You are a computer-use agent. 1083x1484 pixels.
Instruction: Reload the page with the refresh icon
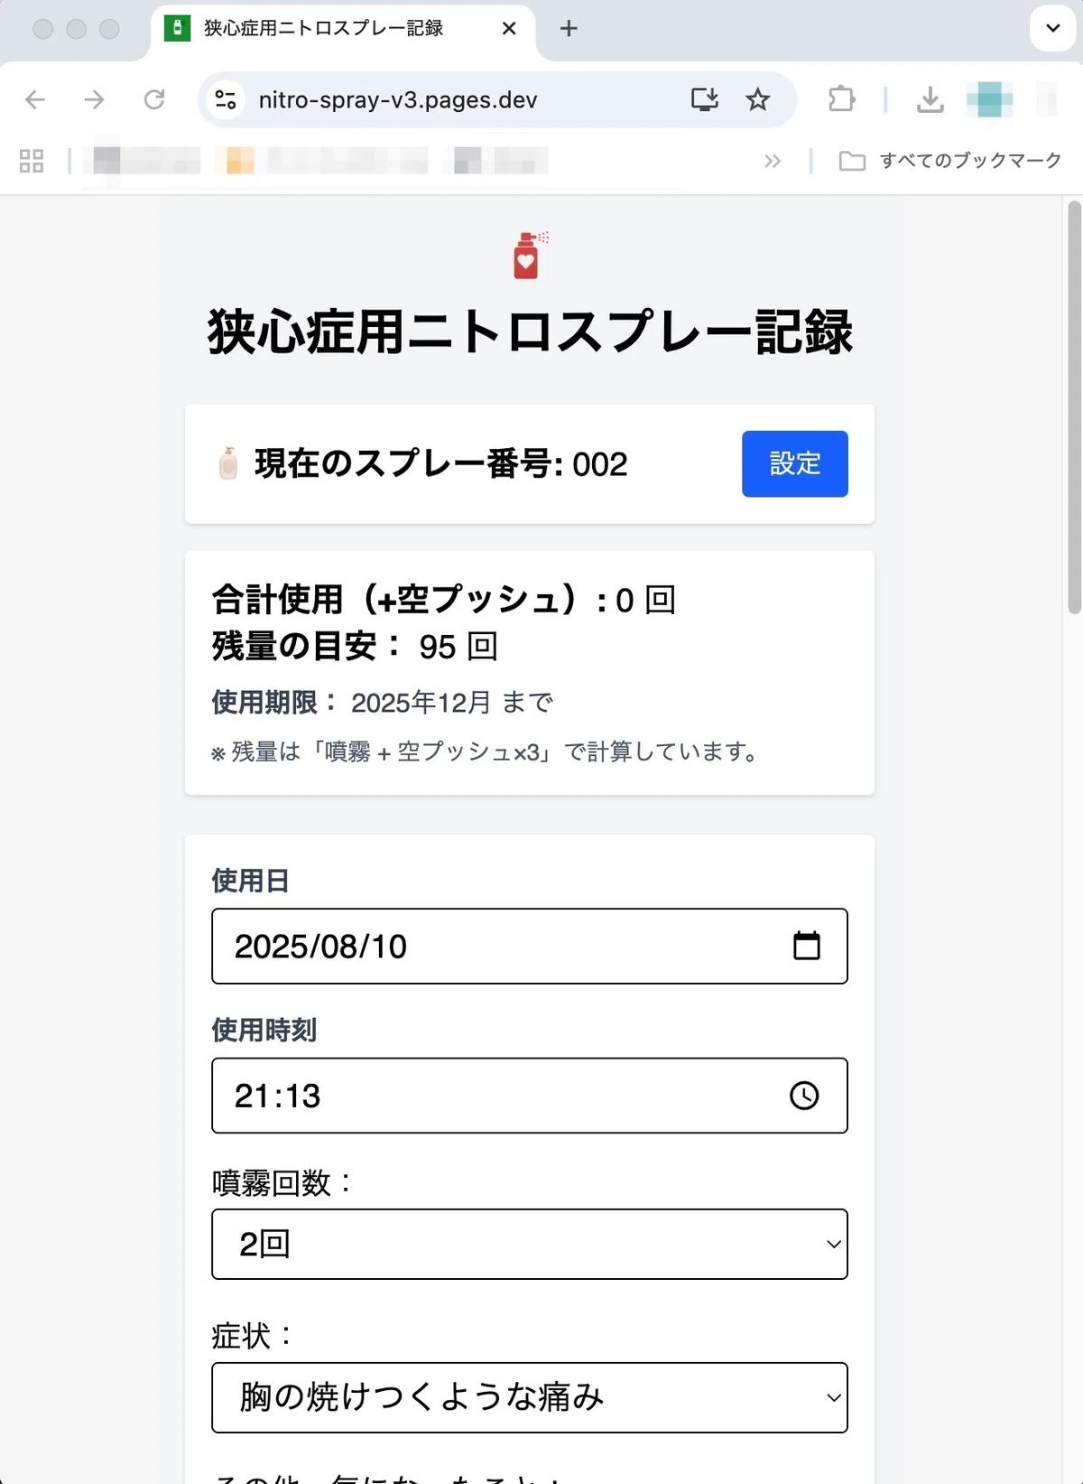(x=154, y=99)
